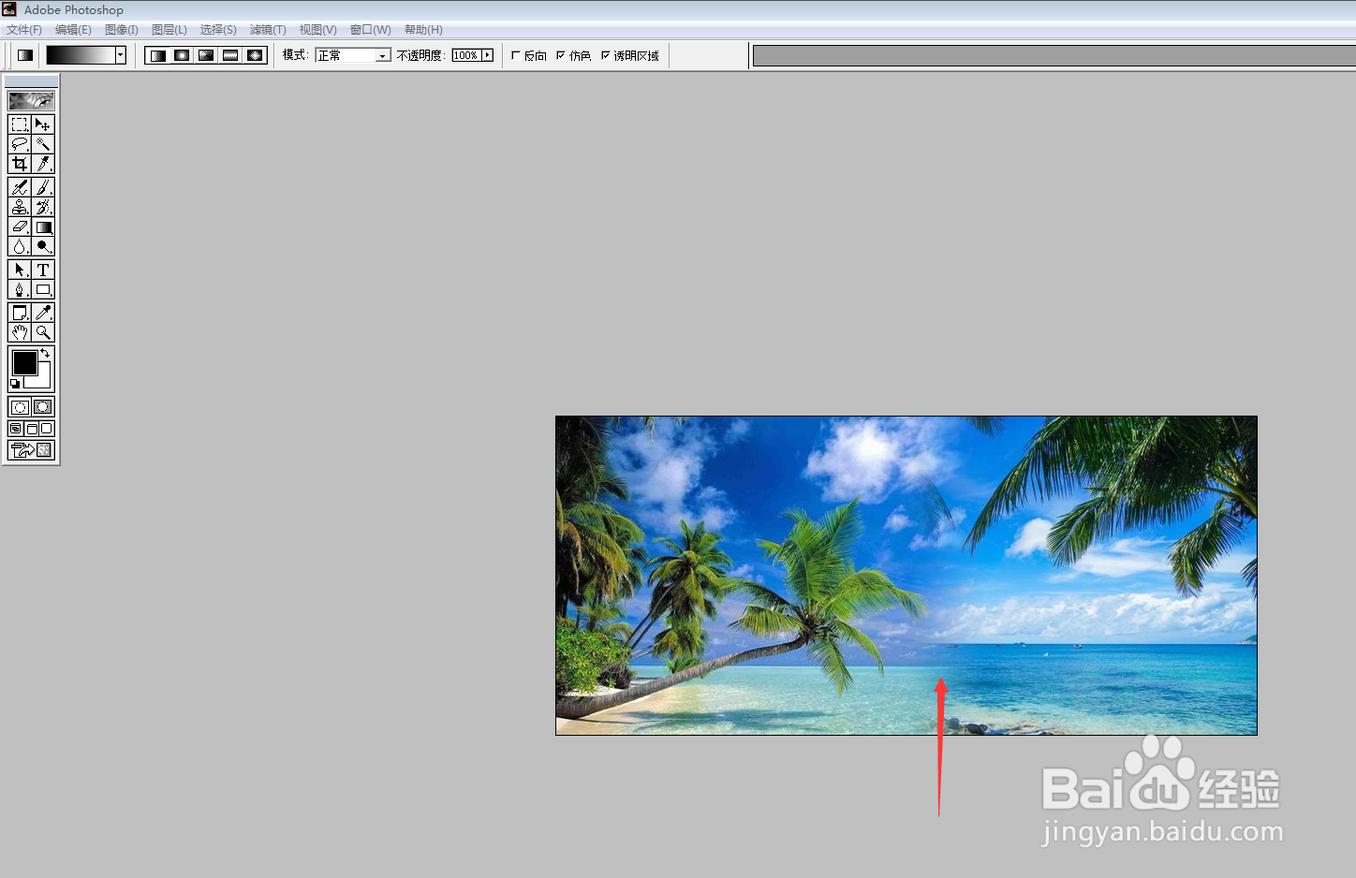1356x878 pixels.
Task: Switch to Full Screen Mode
Action: pyautogui.click(x=47, y=429)
